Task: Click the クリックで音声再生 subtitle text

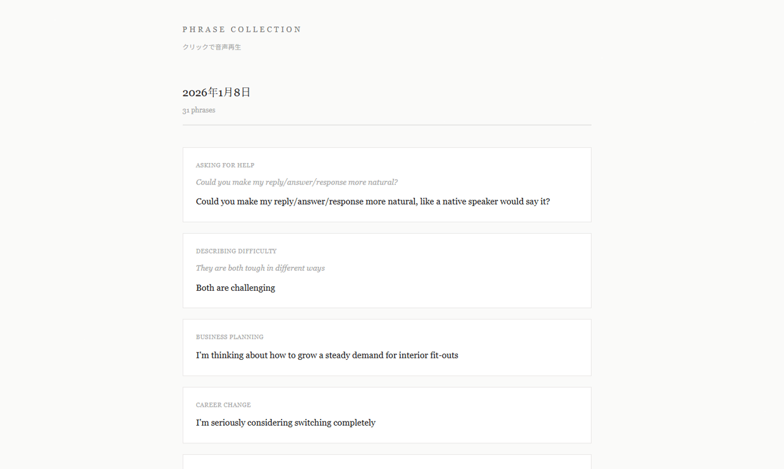Action: (211, 47)
